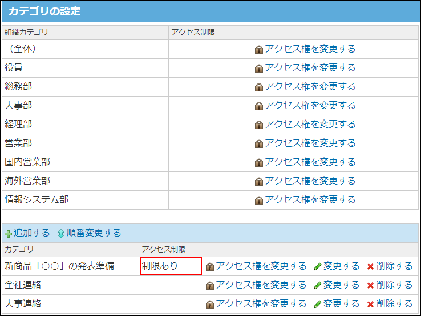
Task: Open アクセス権を変更する for 営業部
Action: pyautogui.click(x=310, y=143)
